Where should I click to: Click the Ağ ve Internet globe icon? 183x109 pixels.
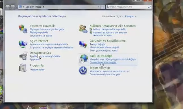(23, 44)
